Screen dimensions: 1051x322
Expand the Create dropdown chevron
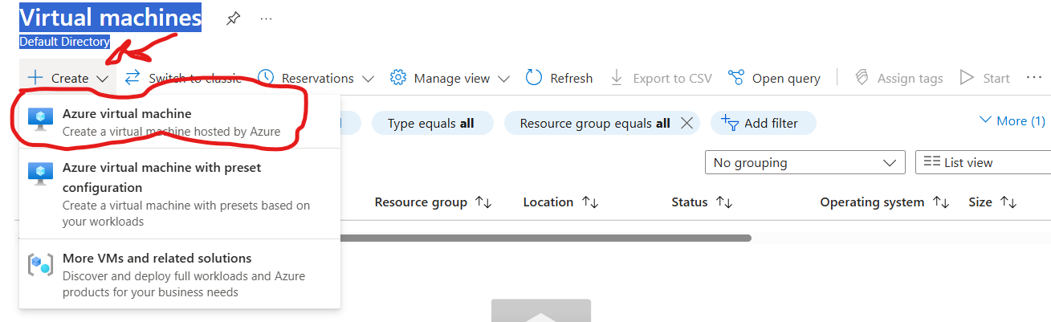click(x=103, y=79)
